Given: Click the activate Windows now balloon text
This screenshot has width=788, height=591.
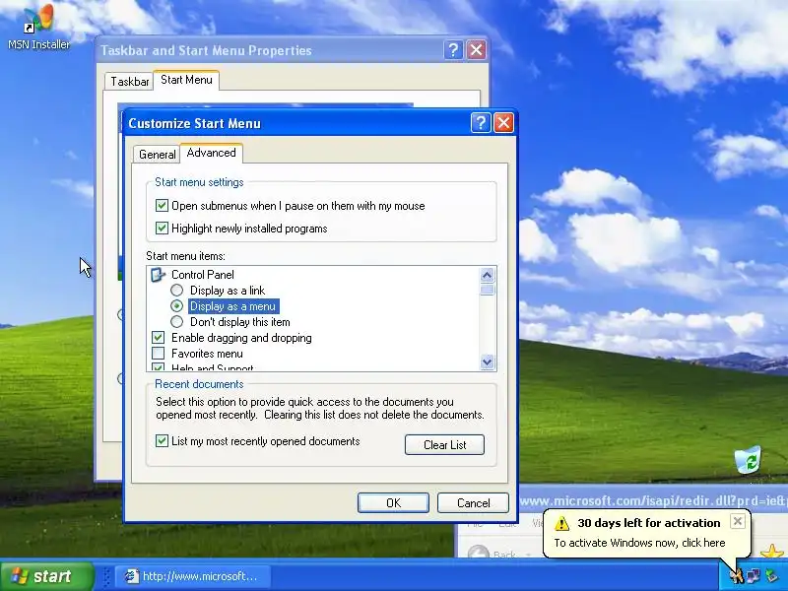Looking at the screenshot, I should tap(639, 543).
